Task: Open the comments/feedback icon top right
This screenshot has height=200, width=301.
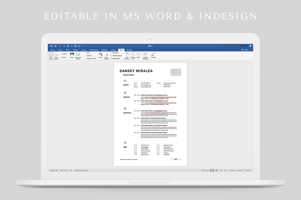Action: pyautogui.click(x=250, y=46)
